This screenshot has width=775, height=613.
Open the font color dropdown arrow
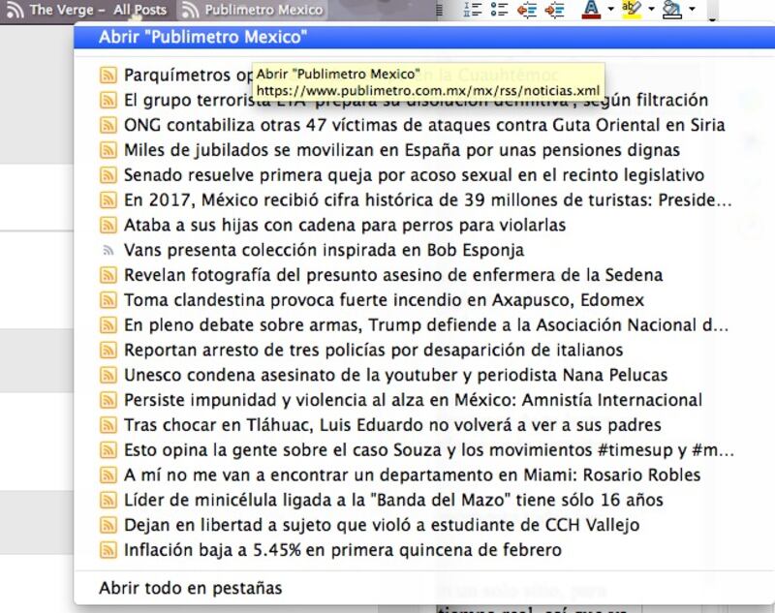point(611,9)
